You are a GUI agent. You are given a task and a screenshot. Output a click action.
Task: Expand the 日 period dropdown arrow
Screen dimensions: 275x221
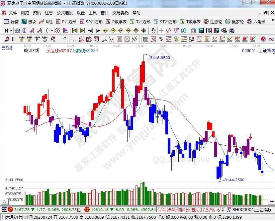(x=11, y=31)
